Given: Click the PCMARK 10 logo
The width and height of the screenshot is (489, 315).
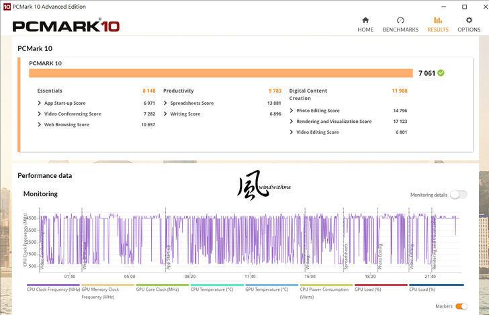Looking at the screenshot, I should 66,26.
